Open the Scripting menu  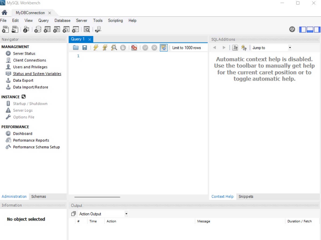(x=116, y=20)
